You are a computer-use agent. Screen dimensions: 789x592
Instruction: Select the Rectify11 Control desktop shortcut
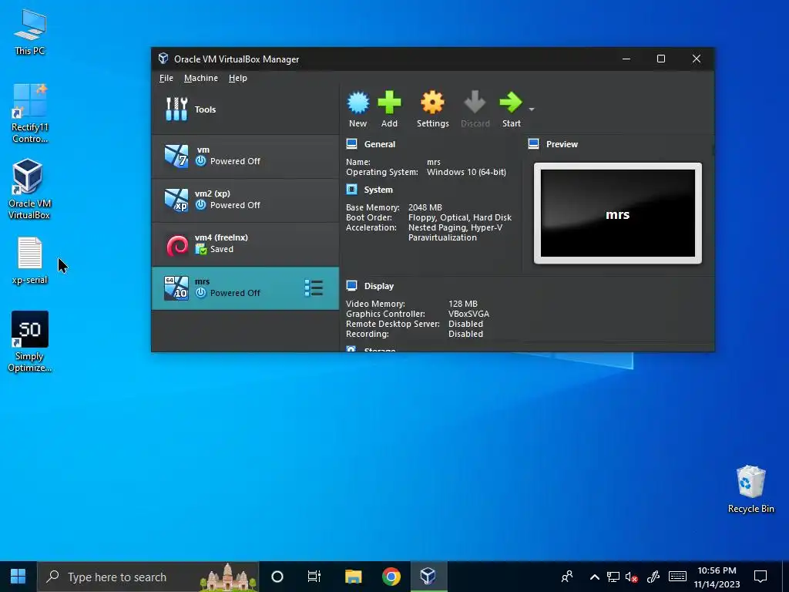click(30, 114)
